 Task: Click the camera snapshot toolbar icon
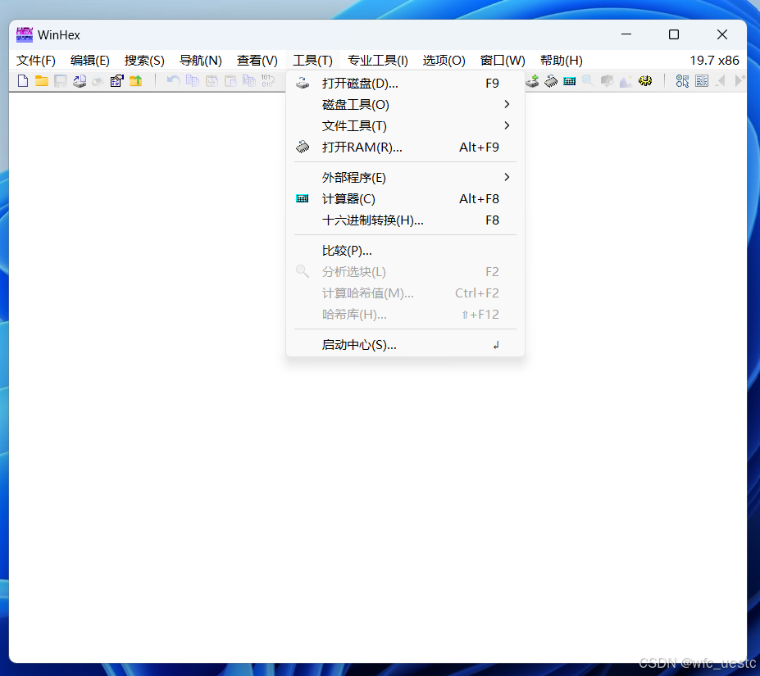tap(607, 81)
